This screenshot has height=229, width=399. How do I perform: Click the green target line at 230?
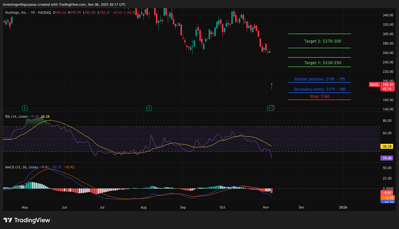[320, 67]
